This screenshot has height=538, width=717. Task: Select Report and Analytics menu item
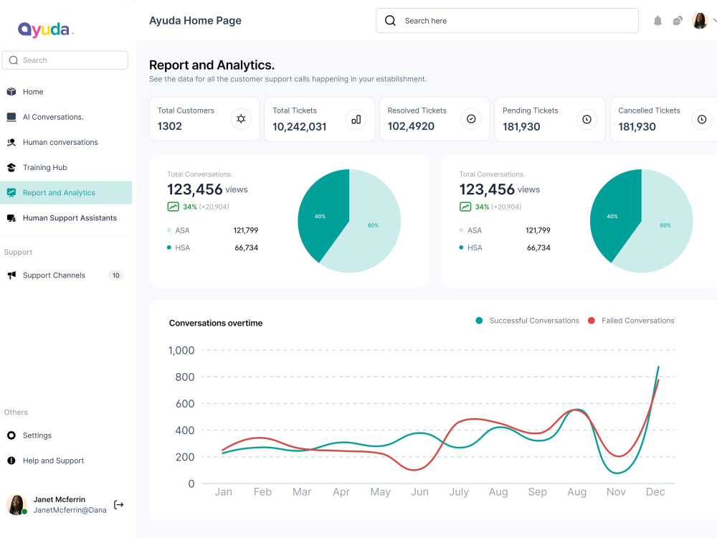66,192
